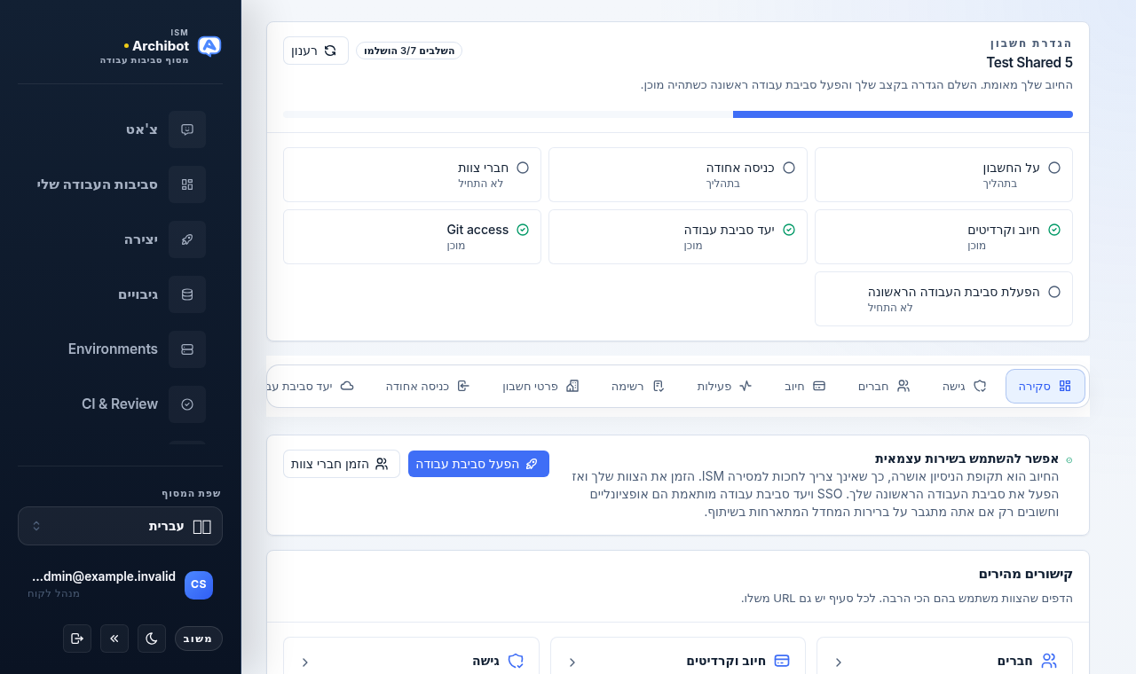Open the "על החשבון" setup step card

(943, 175)
